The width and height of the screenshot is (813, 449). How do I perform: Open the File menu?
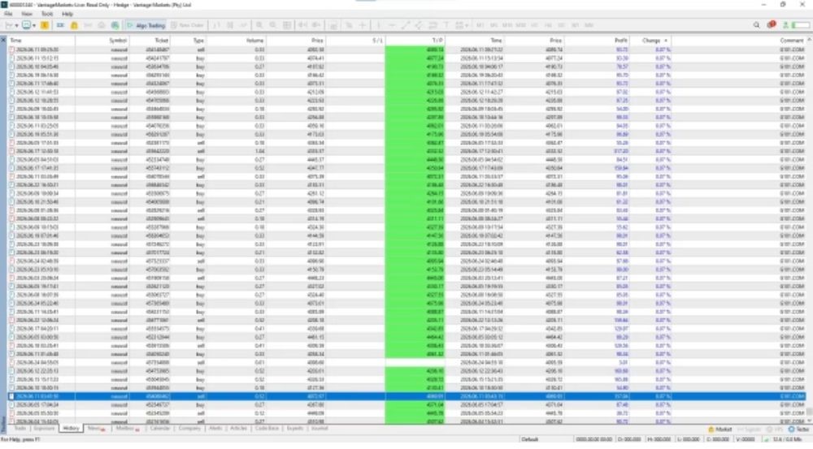click(8, 14)
